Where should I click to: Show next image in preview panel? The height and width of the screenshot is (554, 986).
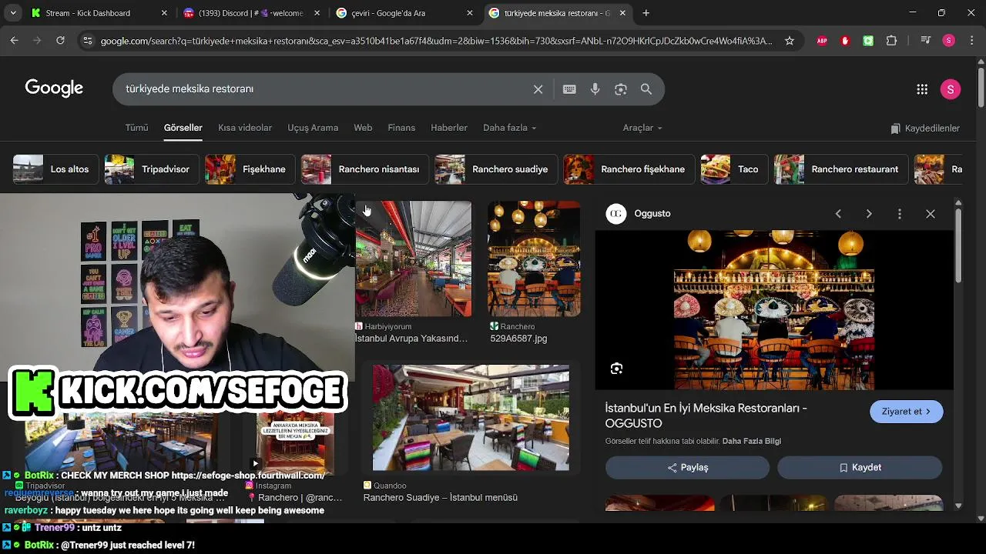[x=869, y=214]
